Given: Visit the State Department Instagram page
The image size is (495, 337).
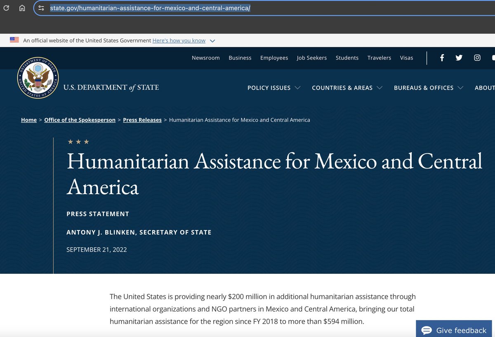Looking at the screenshot, I should [477, 58].
